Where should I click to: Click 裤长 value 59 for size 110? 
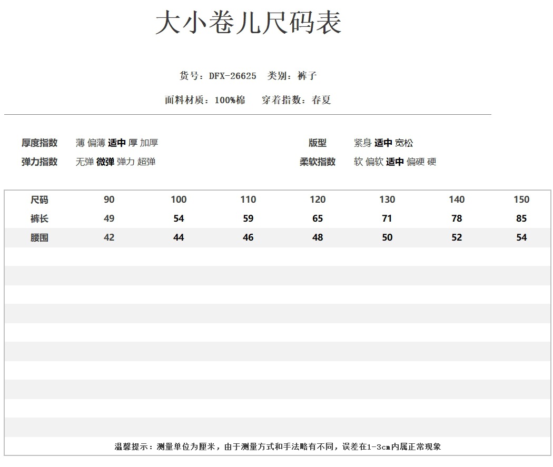[248, 218]
